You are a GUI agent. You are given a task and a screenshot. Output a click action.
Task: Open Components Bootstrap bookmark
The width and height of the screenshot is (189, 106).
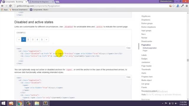click(39, 10)
